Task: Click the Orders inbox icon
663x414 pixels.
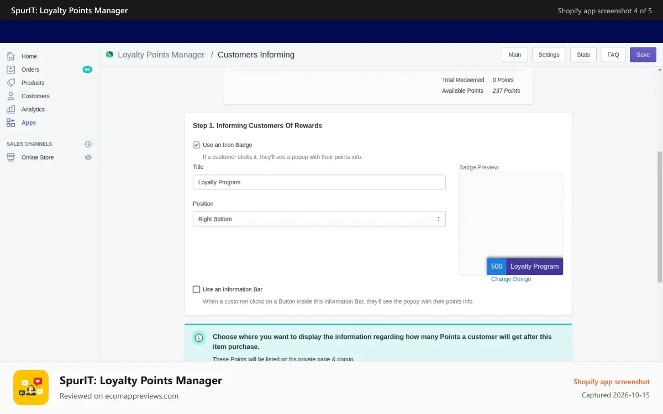Action: pyautogui.click(x=10, y=70)
